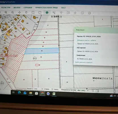118x114 pixels.
Task: Open Microsoft Teams from taskbar
Action: coord(48,94)
